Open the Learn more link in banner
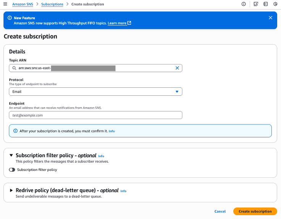 pos(117,23)
